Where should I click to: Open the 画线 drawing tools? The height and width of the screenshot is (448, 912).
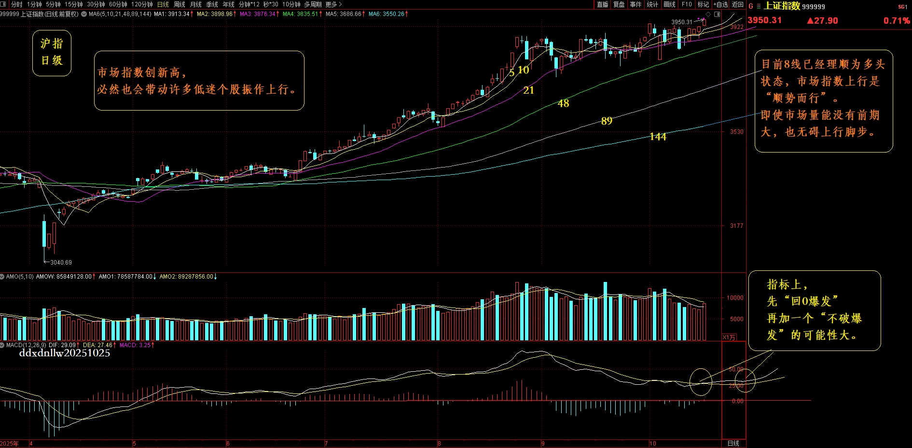[669, 4]
